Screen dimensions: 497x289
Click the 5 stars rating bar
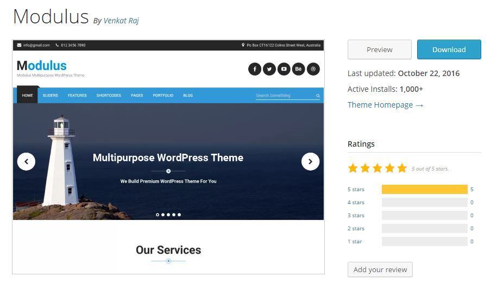point(424,189)
